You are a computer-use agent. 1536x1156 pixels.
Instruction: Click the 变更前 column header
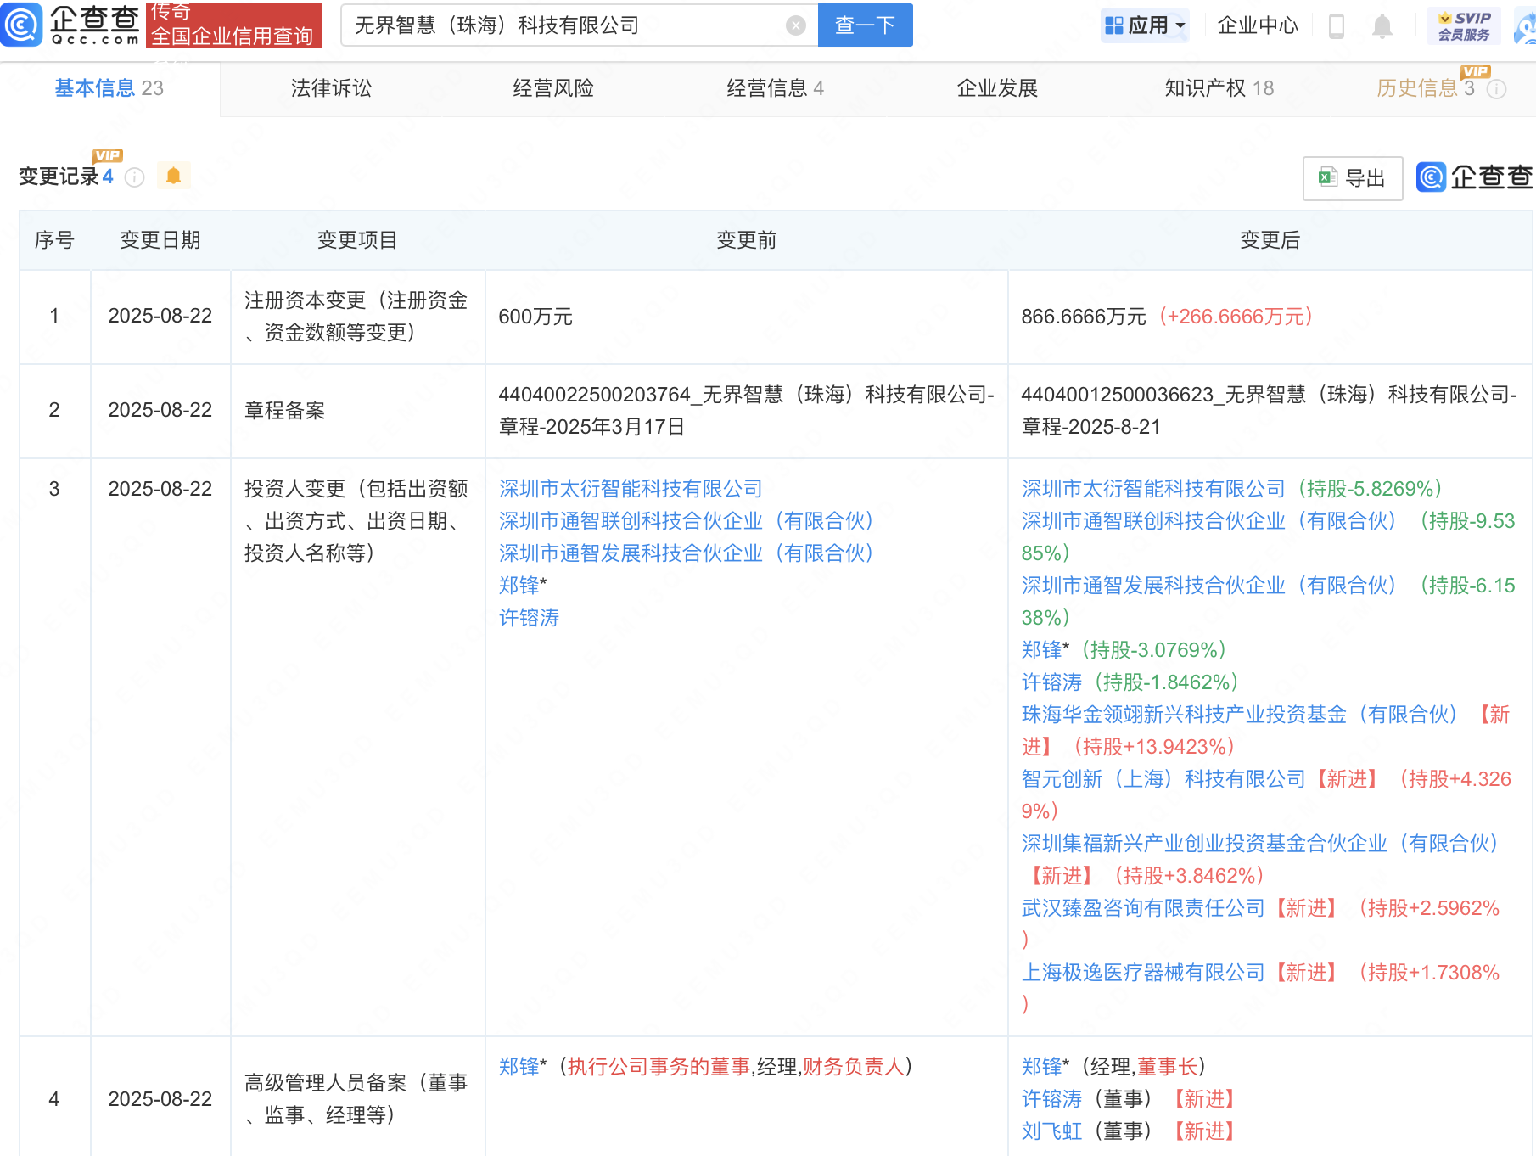coord(747,240)
